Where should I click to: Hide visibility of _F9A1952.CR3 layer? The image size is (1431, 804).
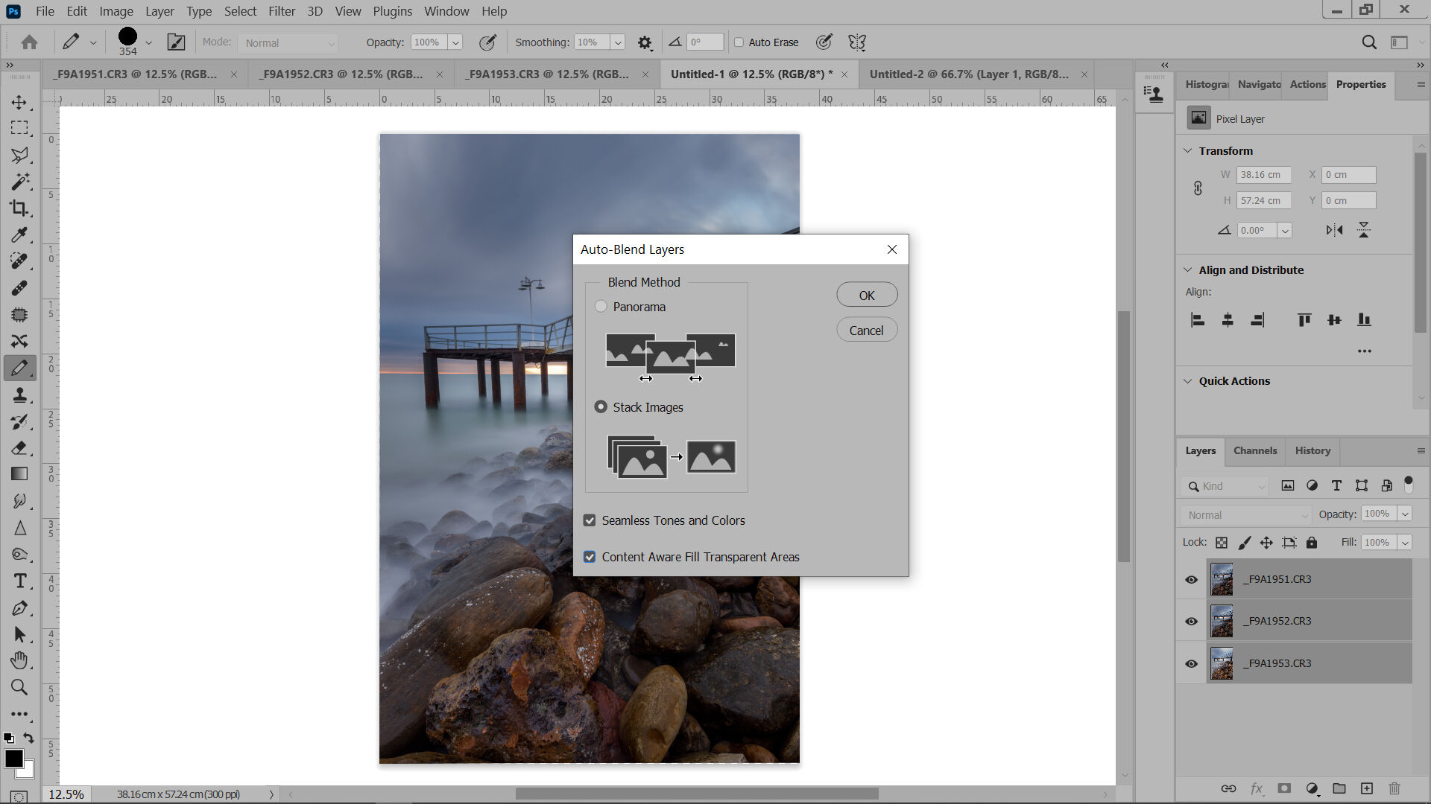1192,620
